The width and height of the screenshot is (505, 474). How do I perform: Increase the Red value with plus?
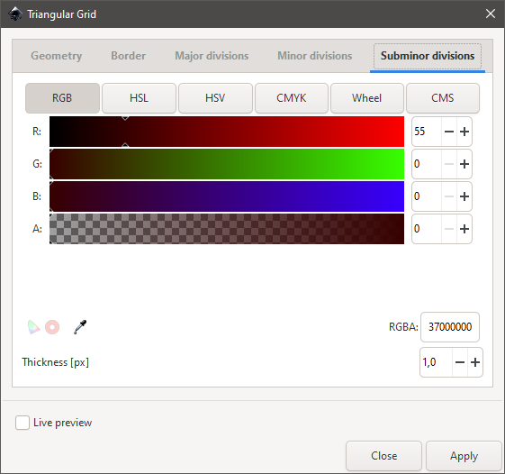point(464,132)
